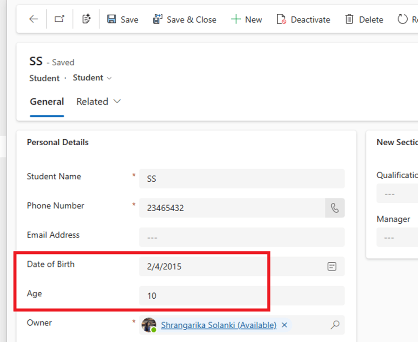Delete the student record
The image size is (418, 342).
tap(364, 19)
